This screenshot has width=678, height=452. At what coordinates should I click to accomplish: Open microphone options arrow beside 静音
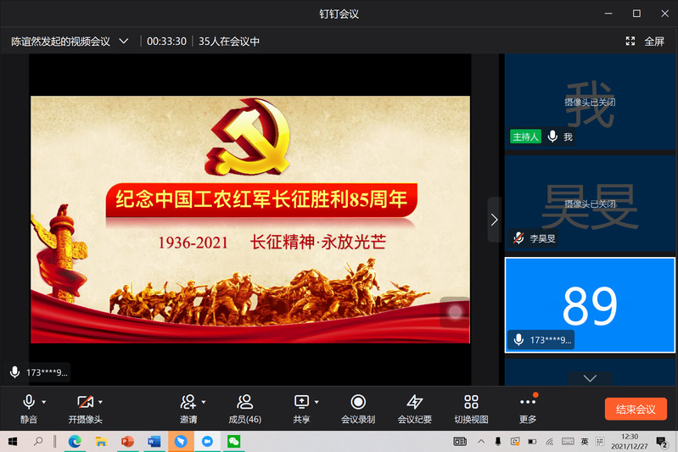coord(43,402)
